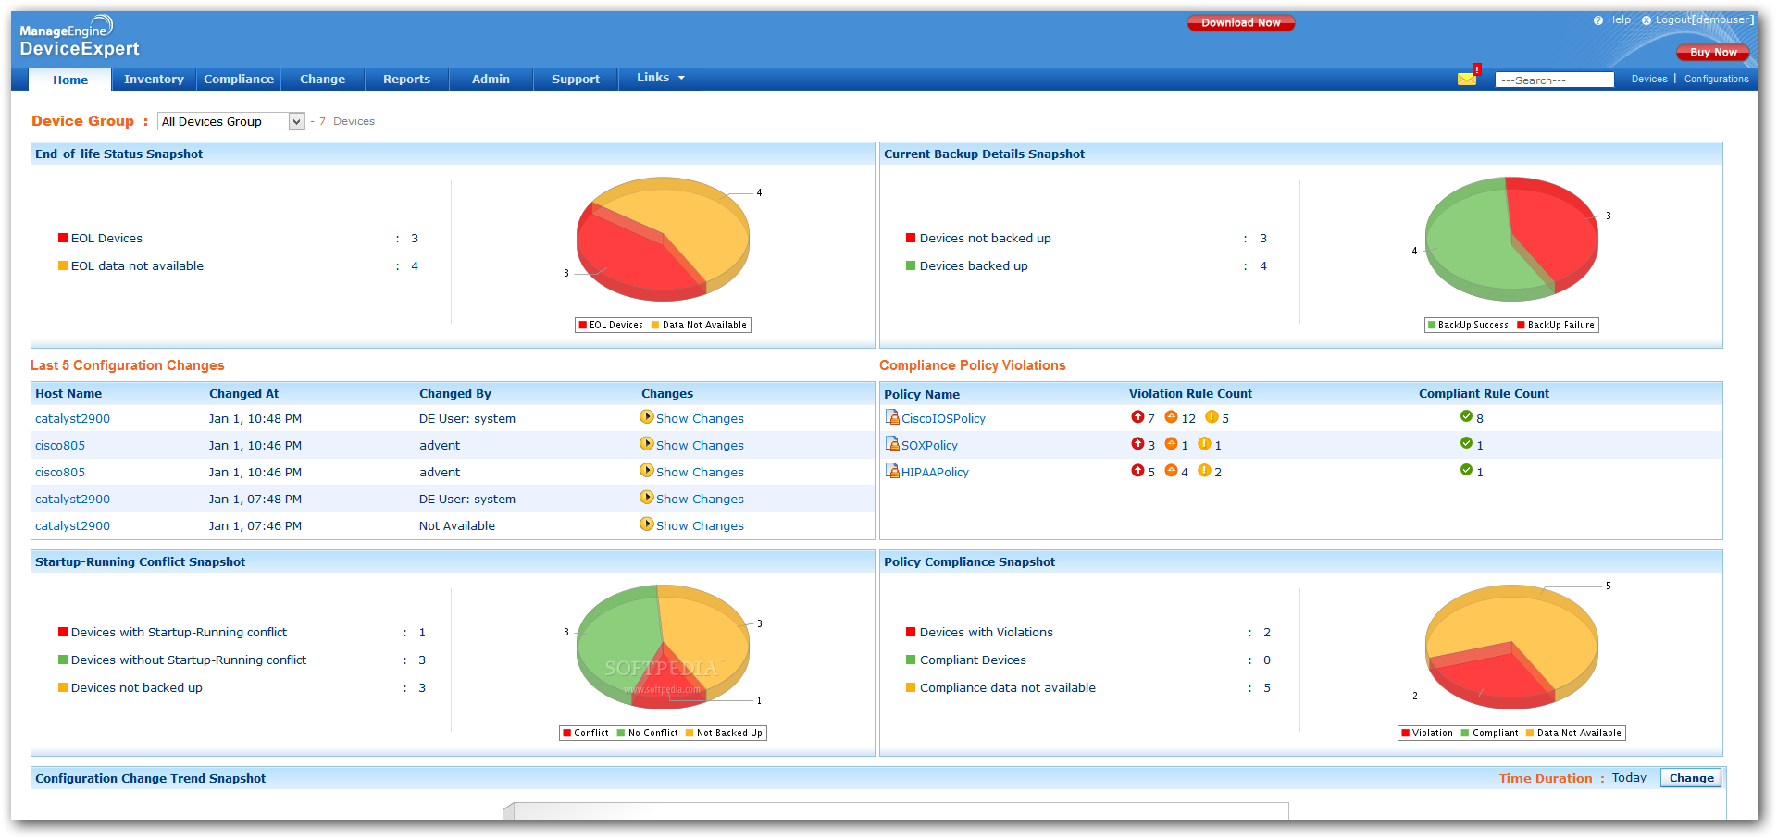1777x839 pixels.
Task: Click the red critical violation icon for HIPAAPolicy
Action: pos(1137,471)
